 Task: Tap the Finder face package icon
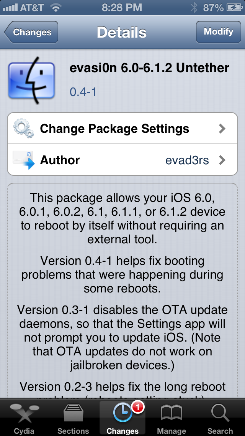point(31,80)
